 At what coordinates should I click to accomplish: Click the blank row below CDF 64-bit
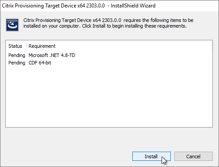click(109, 70)
